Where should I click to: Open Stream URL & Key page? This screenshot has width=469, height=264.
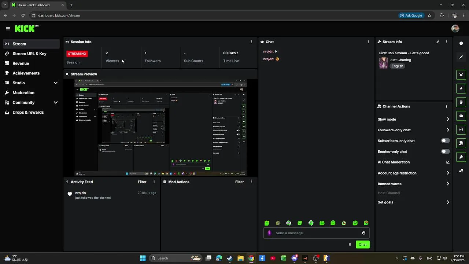(x=31, y=54)
